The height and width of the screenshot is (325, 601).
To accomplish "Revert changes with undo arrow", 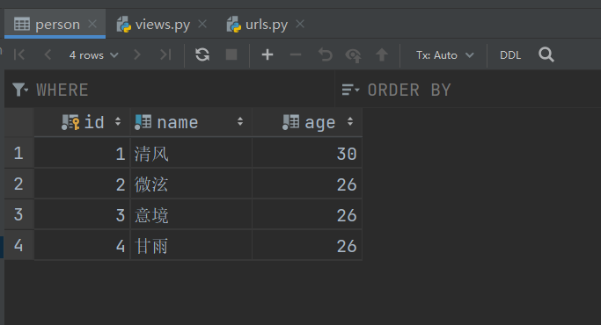I will tap(325, 54).
